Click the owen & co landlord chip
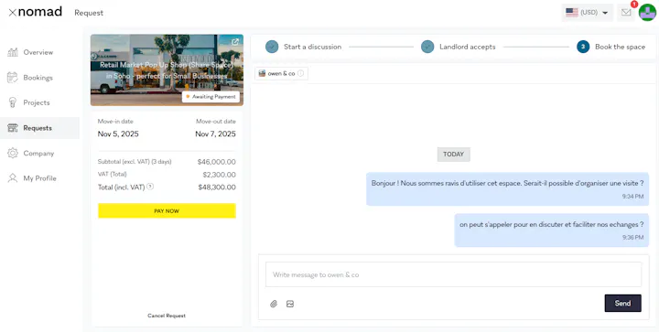The height and width of the screenshot is (332, 659). point(281,73)
